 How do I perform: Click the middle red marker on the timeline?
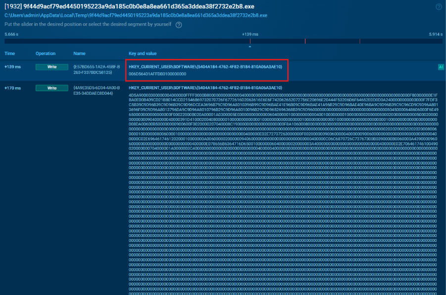[305, 41]
